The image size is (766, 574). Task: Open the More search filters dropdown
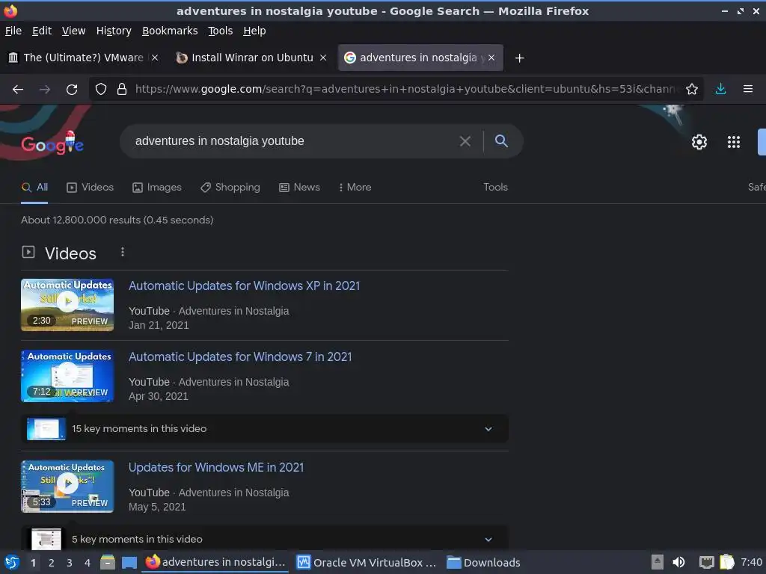(355, 188)
